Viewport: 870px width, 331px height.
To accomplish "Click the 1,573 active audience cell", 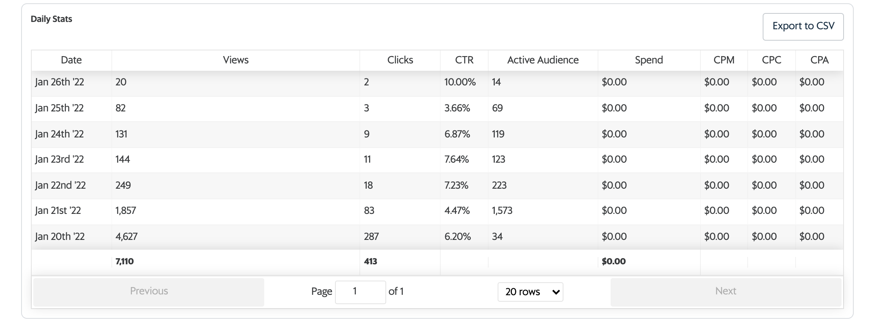I will [502, 211].
